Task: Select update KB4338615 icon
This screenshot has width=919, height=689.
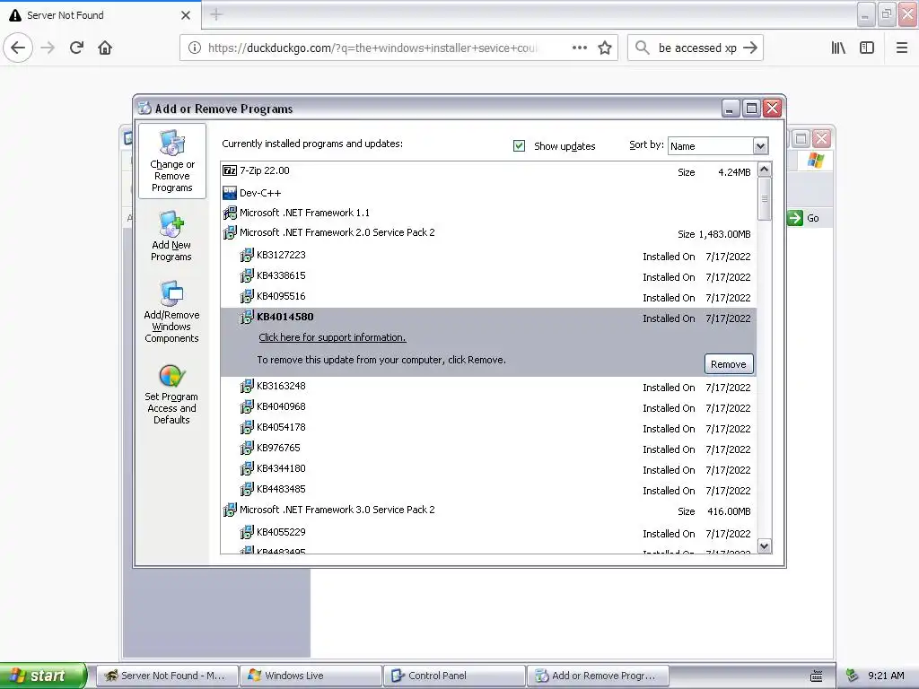Action: coord(247,275)
